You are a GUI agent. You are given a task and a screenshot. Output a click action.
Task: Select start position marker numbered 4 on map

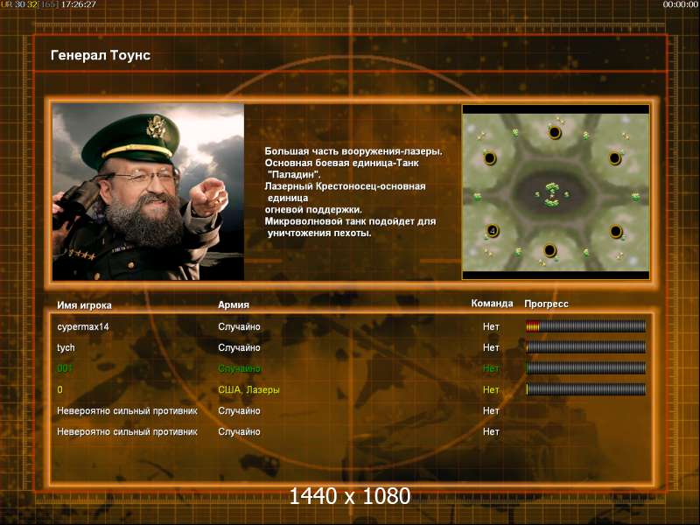493,231
